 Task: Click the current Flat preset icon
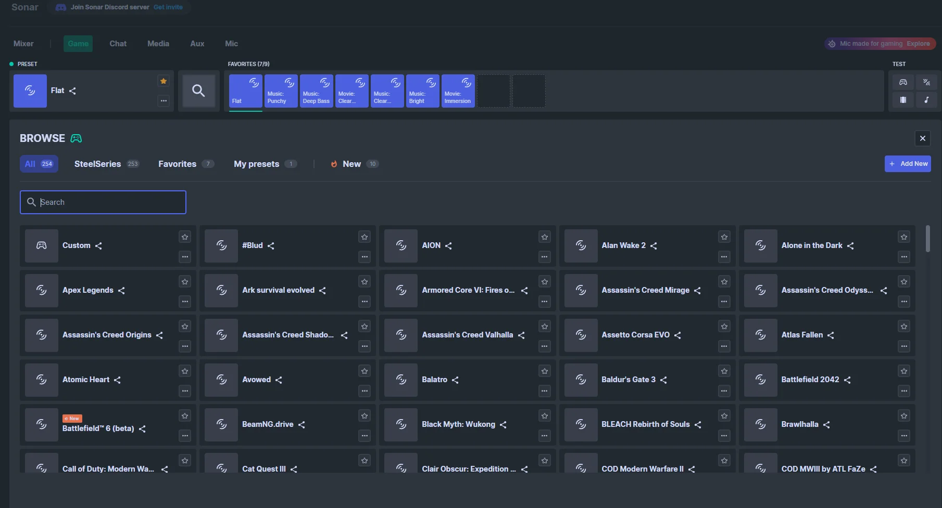point(30,91)
